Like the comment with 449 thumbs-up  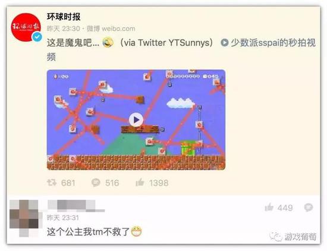pyautogui.click(x=269, y=208)
